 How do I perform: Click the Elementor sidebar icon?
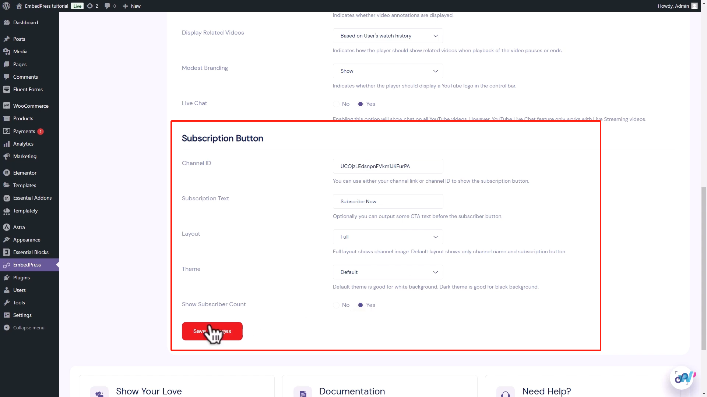pos(7,173)
